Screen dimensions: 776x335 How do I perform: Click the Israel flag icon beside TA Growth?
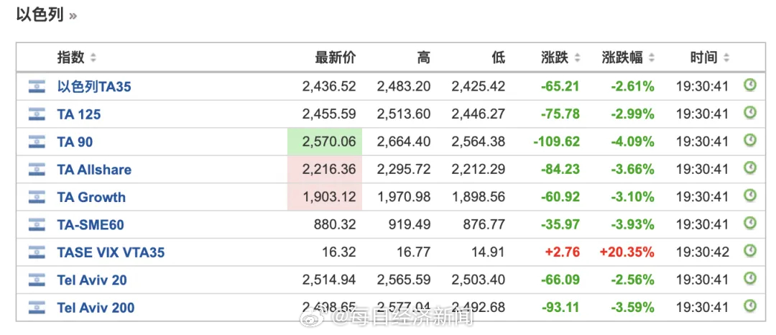coord(37,198)
